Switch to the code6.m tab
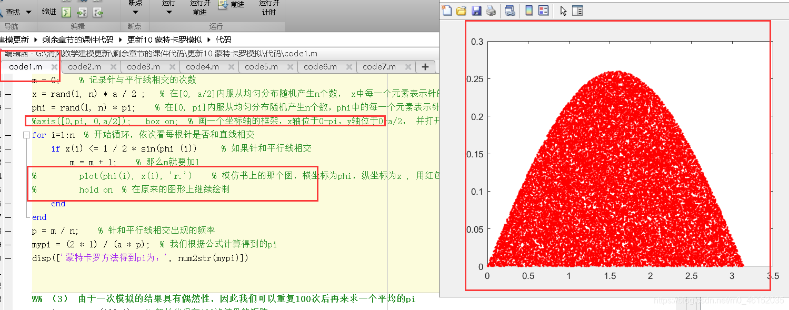This screenshot has width=789, height=310. (x=320, y=67)
